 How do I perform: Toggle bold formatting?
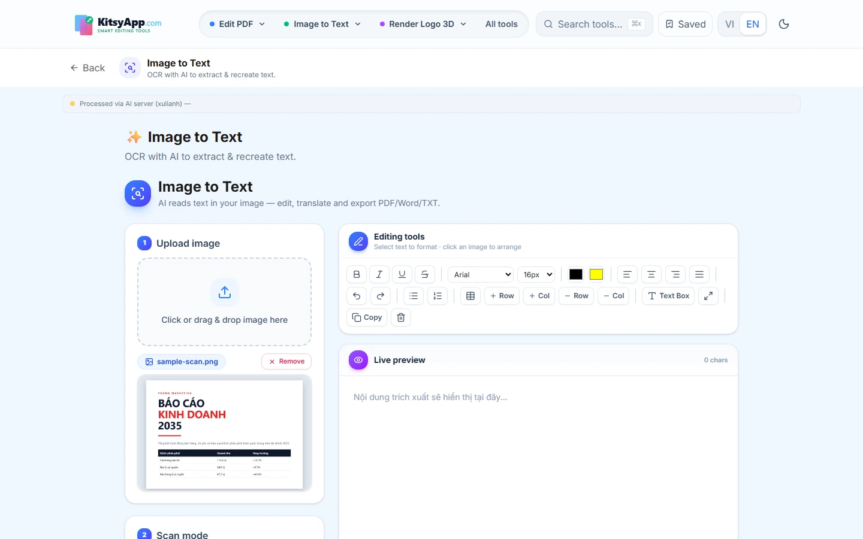pyautogui.click(x=357, y=274)
